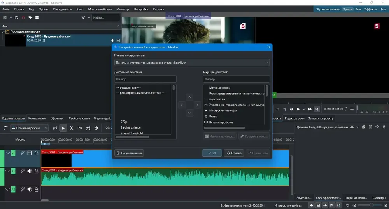
Task: Click the filter funnel icon in project bin
Action: click(83, 17)
